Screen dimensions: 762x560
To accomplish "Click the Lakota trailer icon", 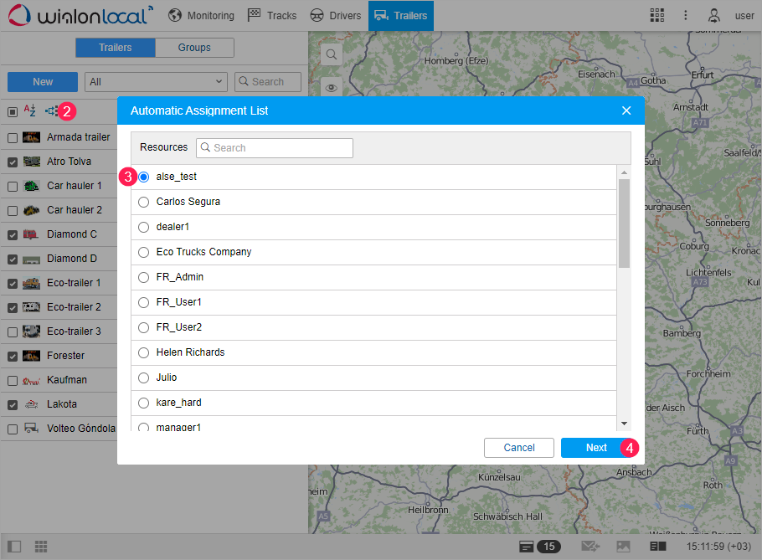I will coord(32,404).
